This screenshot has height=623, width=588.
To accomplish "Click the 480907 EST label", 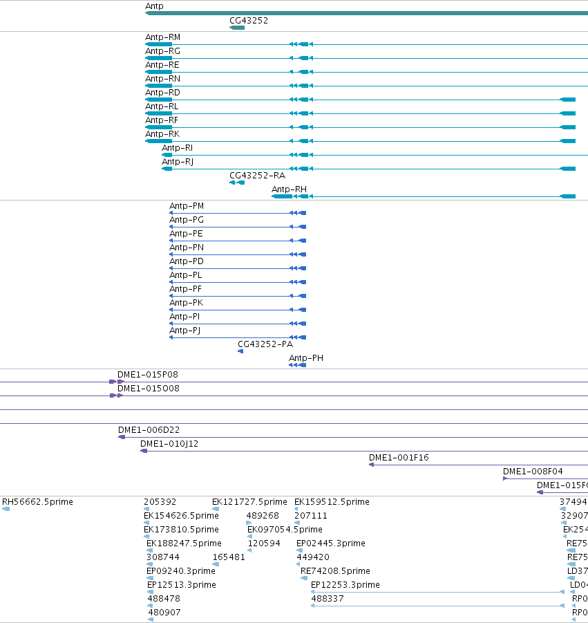I will (164, 612).
